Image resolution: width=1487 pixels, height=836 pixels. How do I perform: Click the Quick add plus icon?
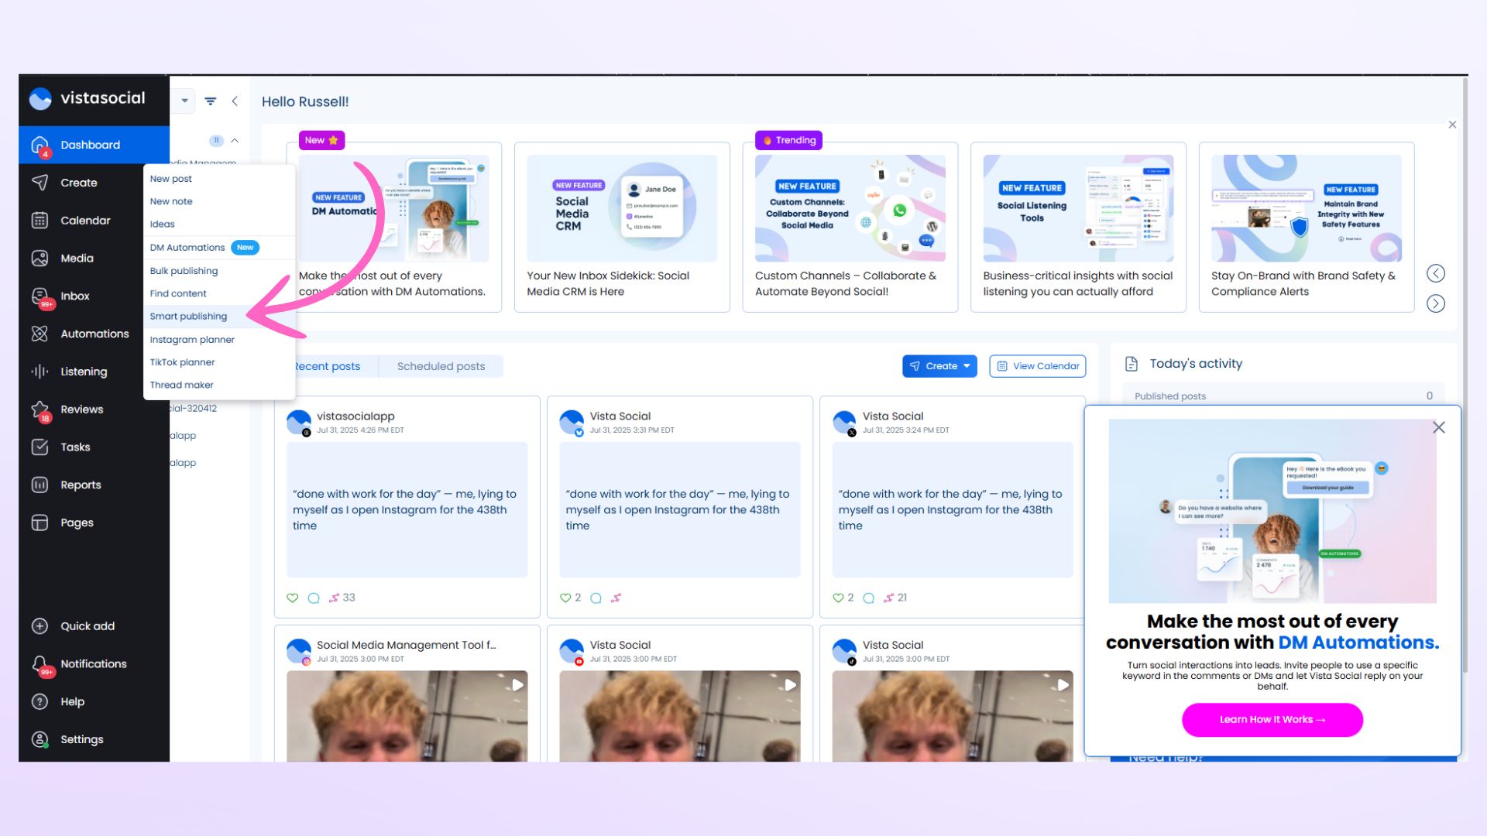(x=39, y=626)
